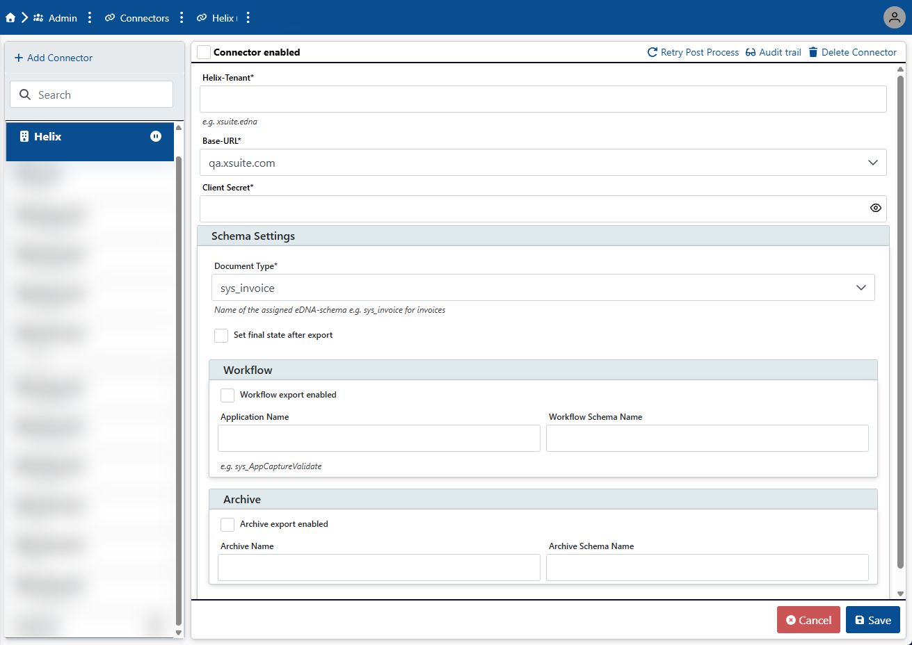Click the Retry Post Process icon
This screenshot has width=912, height=645.
(x=653, y=52)
